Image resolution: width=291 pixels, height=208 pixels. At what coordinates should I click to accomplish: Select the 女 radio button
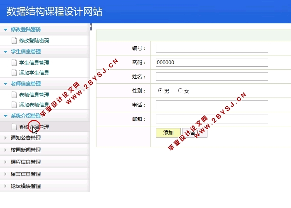click(180, 90)
